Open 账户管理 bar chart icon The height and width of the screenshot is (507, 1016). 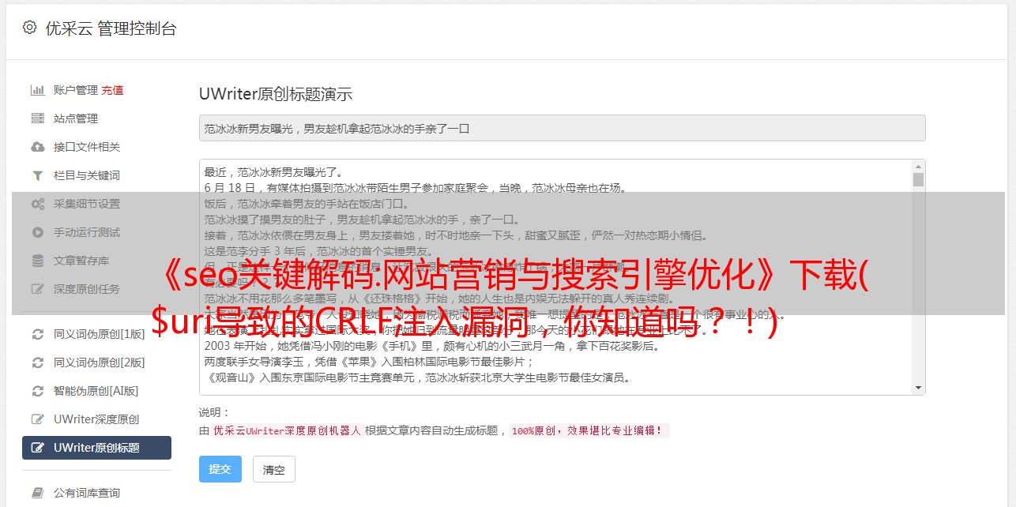[37, 90]
